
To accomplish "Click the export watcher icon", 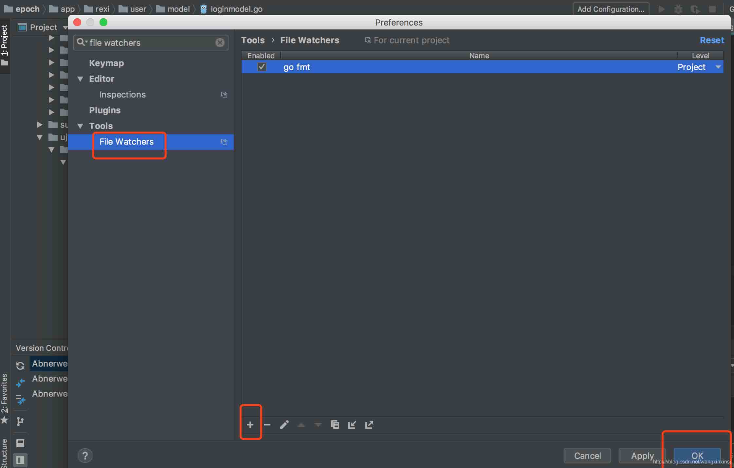I will (370, 424).
